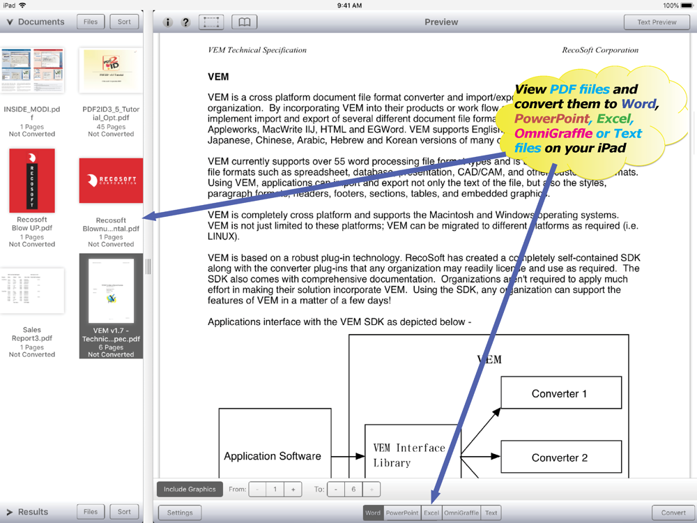Image resolution: width=697 pixels, height=523 pixels.
Task: Tap the Wi-Fi status icon
Action: pos(22,6)
